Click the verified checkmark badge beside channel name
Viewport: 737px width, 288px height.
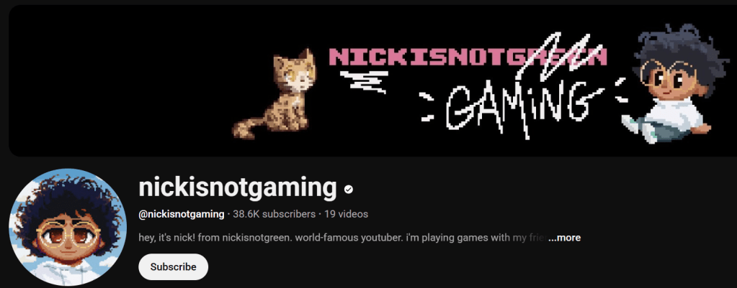[x=349, y=189]
